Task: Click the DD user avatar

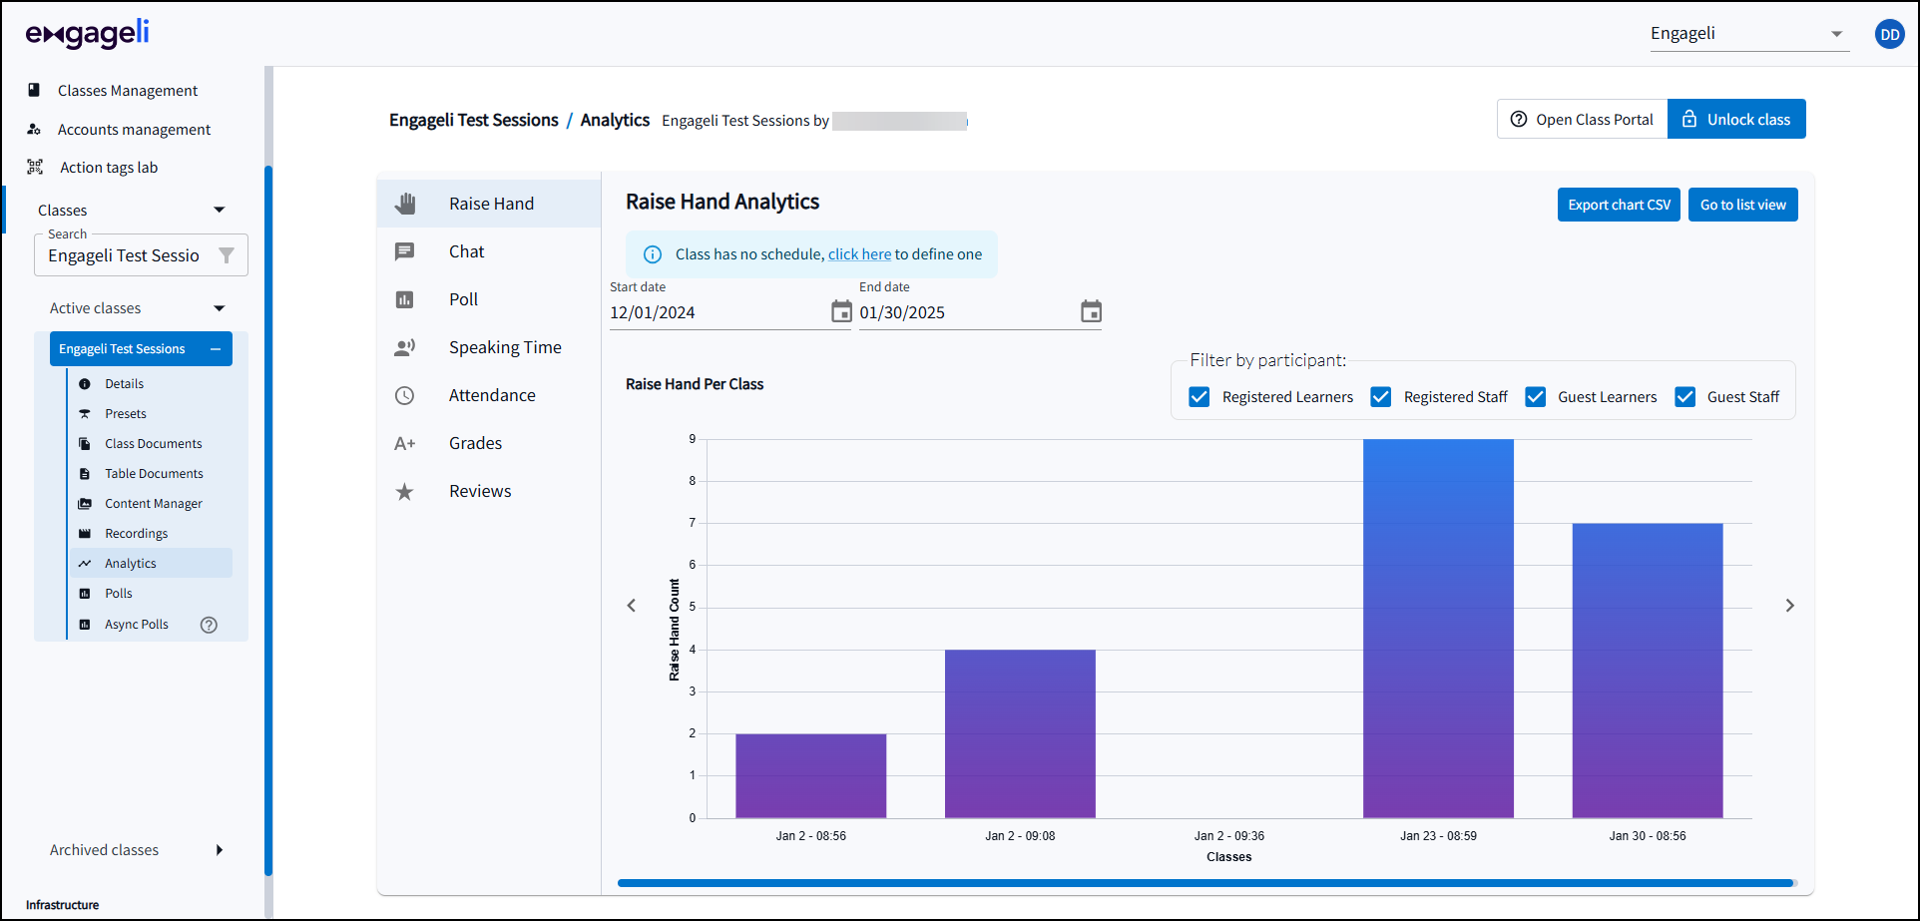Action: 1889,34
